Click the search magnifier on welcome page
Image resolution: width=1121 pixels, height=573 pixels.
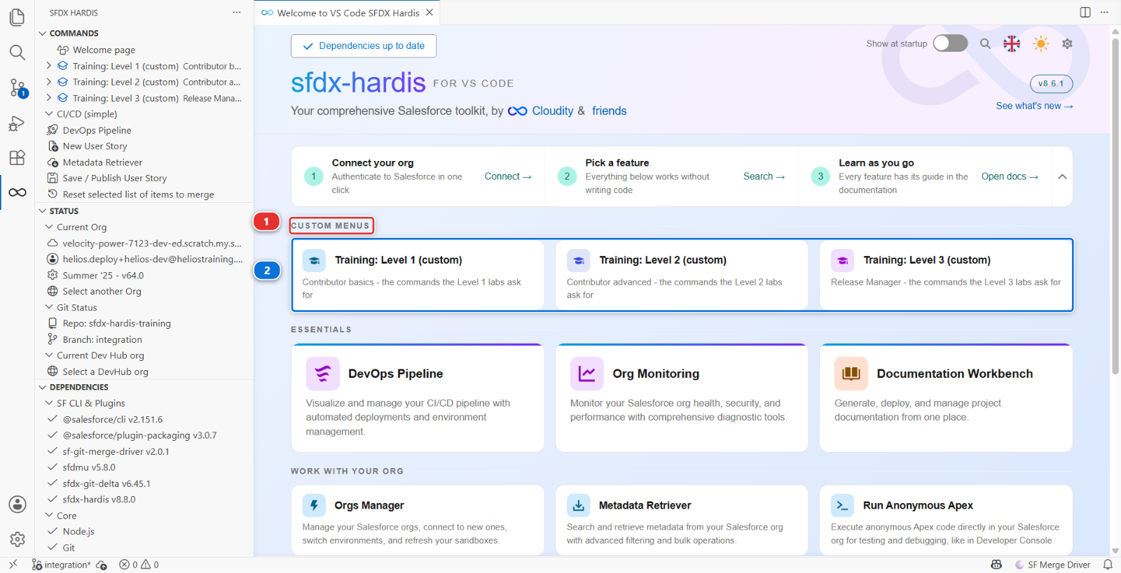click(985, 43)
